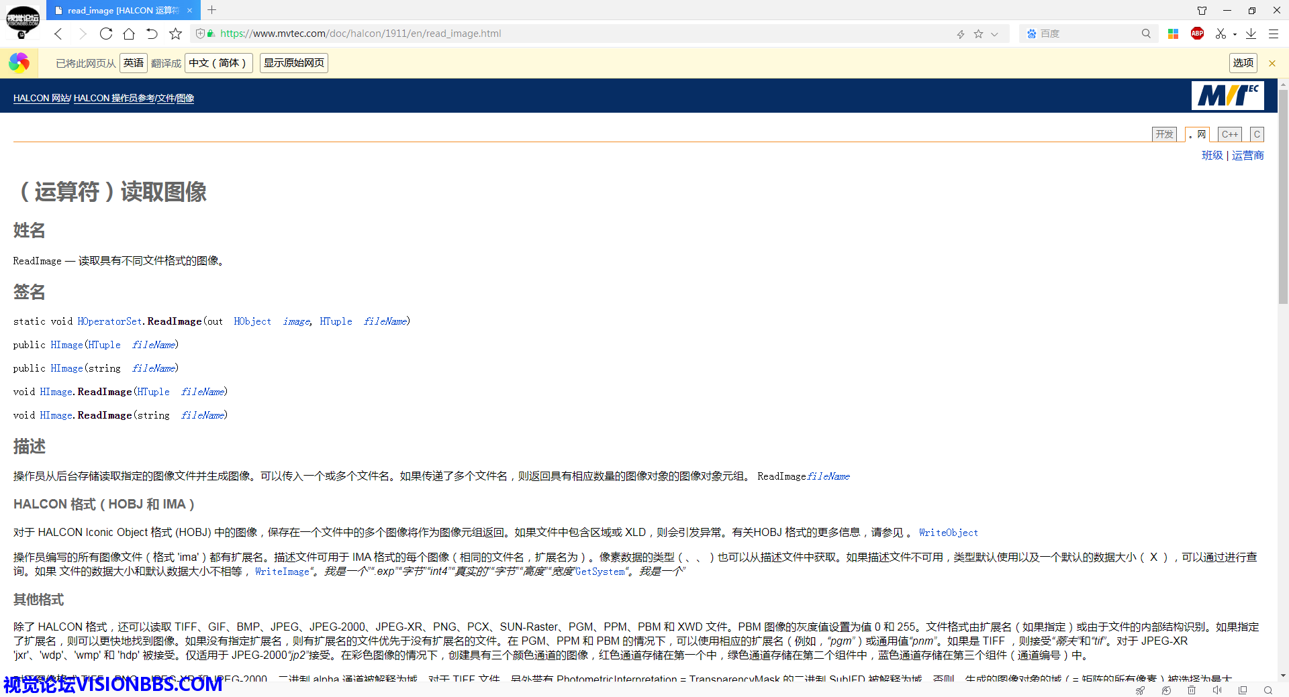Open the source language 英语 selector
This screenshot has height=697, width=1289.
pyautogui.click(x=134, y=63)
